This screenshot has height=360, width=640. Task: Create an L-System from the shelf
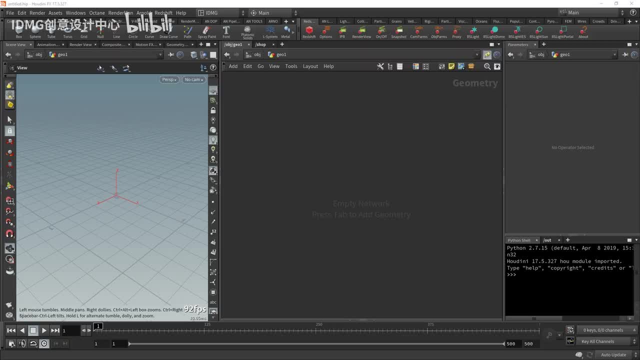[x=270, y=31]
